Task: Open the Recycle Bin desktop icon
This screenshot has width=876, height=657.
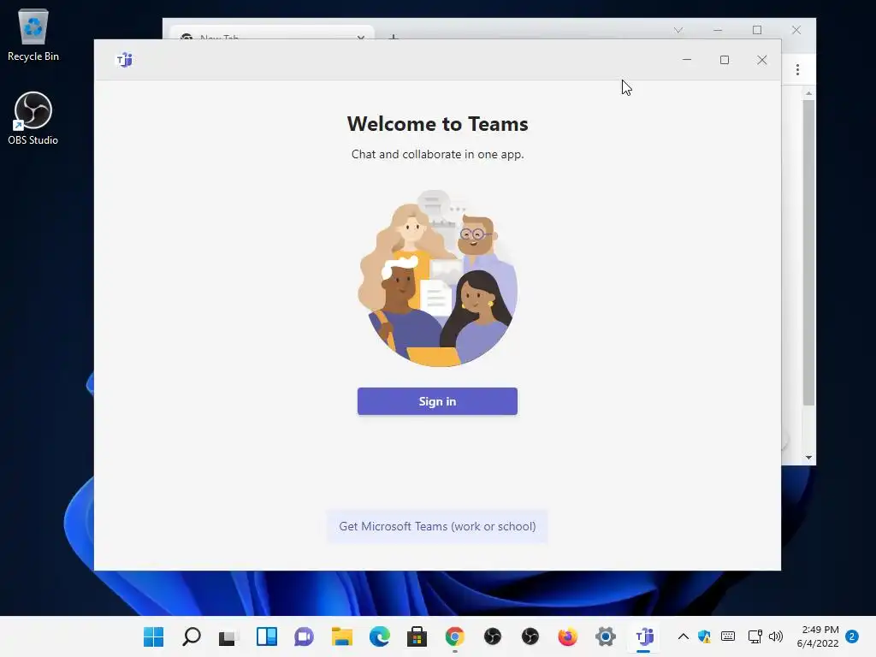Action: (x=33, y=35)
